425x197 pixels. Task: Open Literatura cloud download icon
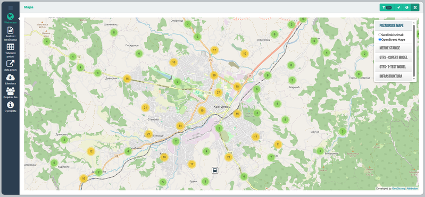(10, 78)
